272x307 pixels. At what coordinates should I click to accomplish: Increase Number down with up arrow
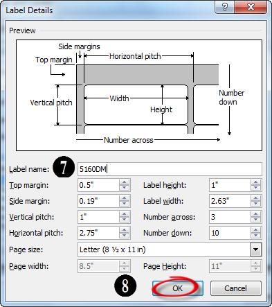click(x=256, y=230)
